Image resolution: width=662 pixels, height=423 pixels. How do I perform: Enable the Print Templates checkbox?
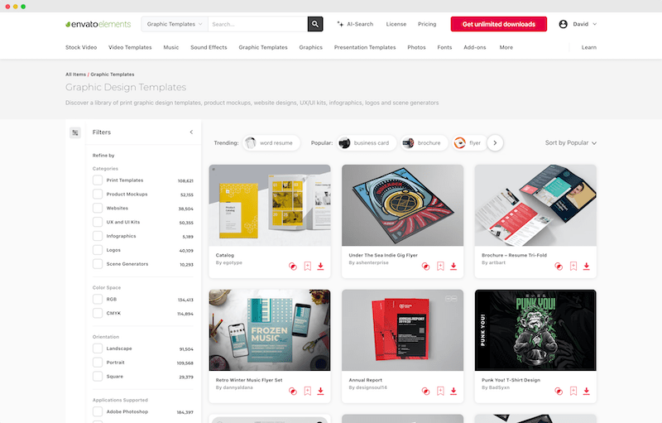tap(98, 180)
